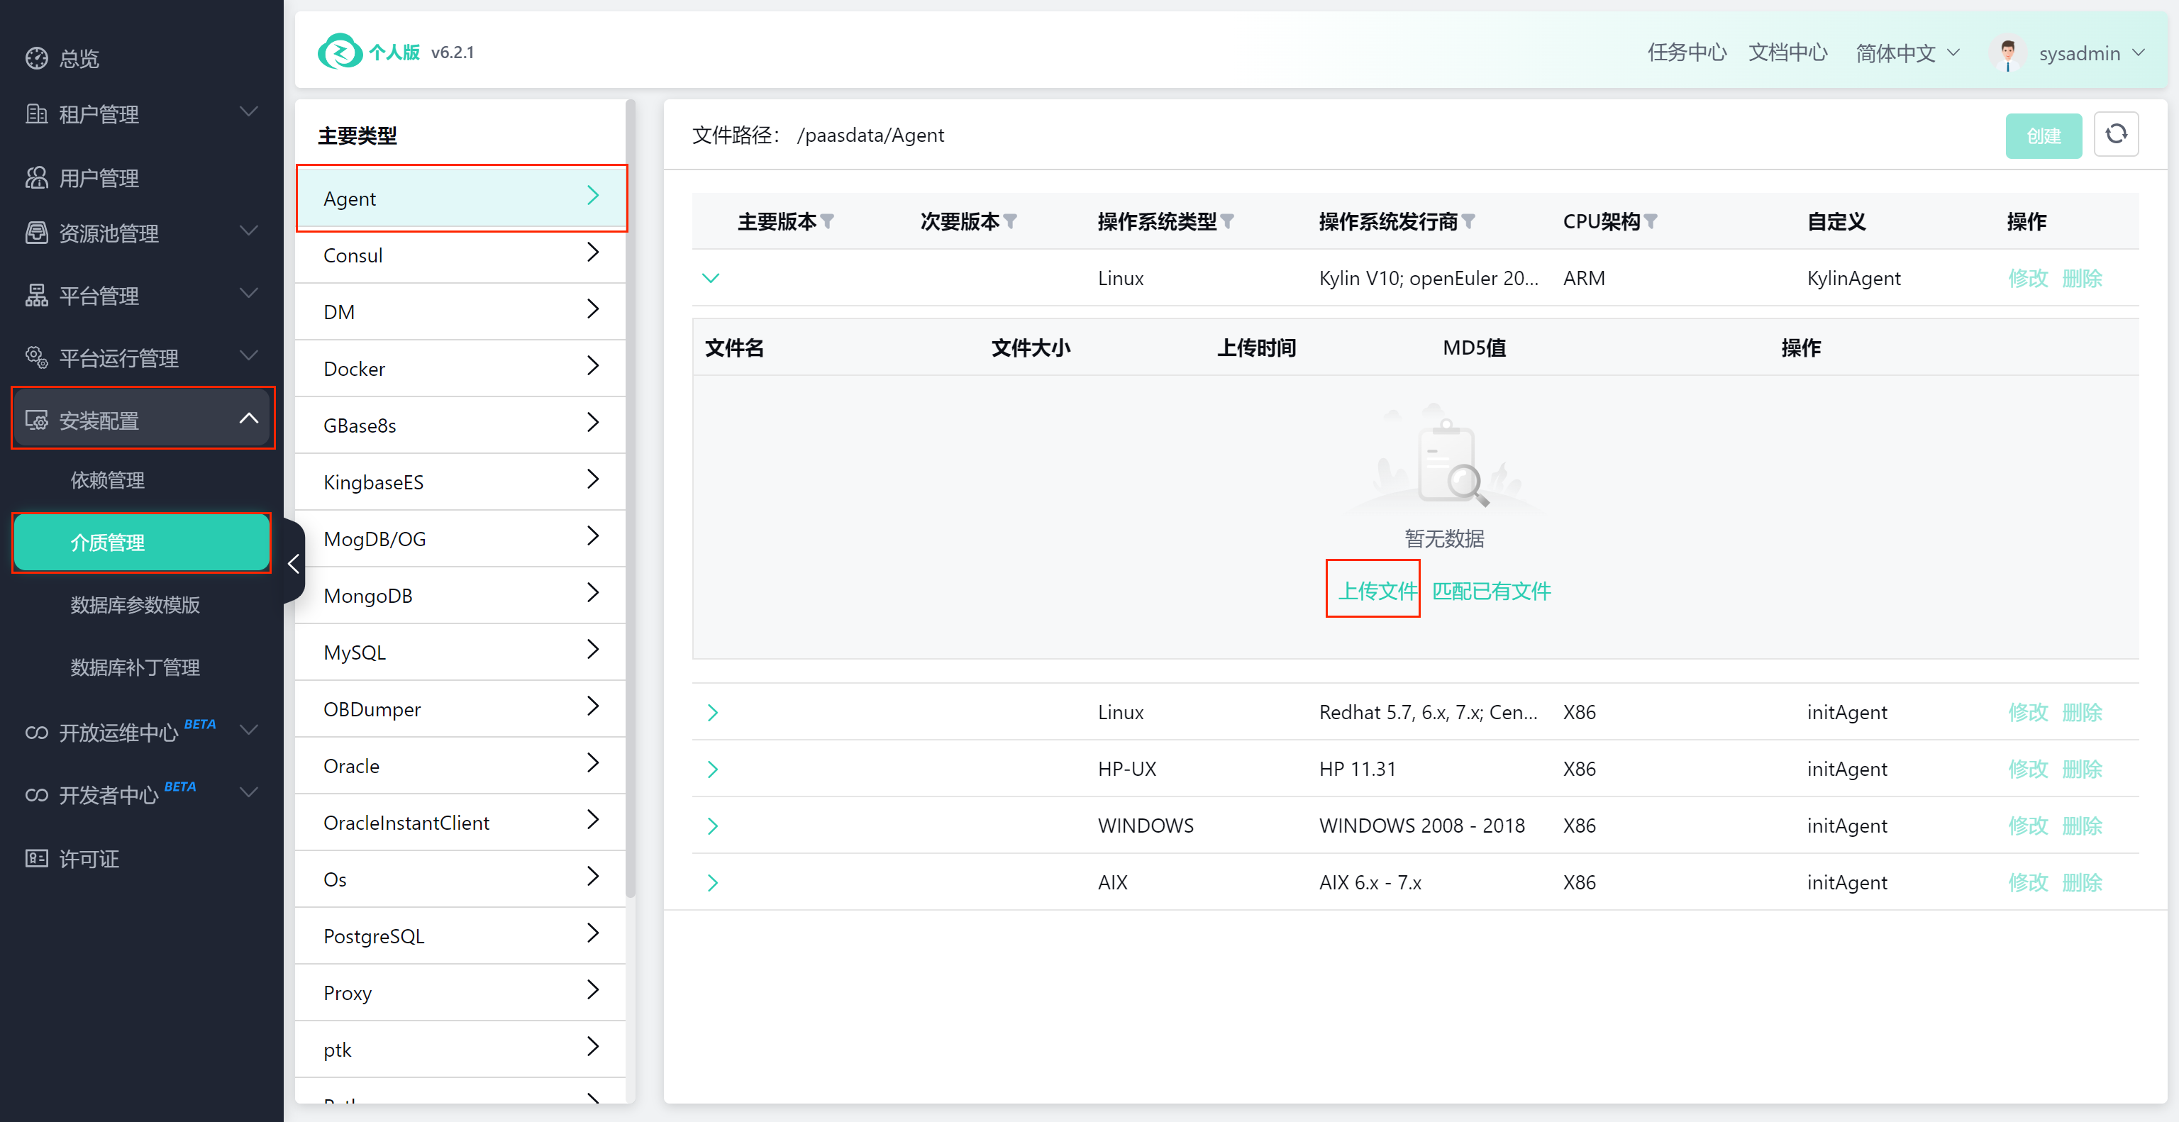Select 依赖管理 in the sidebar

click(x=107, y=480)
